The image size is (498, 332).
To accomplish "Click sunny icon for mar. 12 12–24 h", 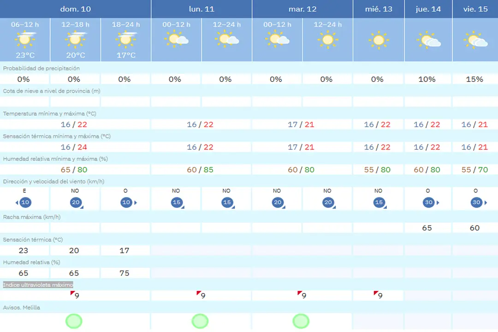I will click(328, 40).
